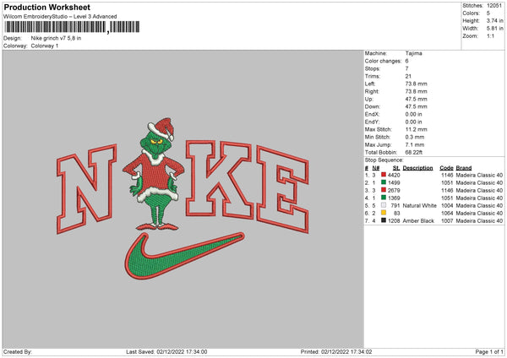Viewport: 507px width, 358px height.
Task: Click the Left value '73.8 mm'
Action: click(x=416, y=84)
